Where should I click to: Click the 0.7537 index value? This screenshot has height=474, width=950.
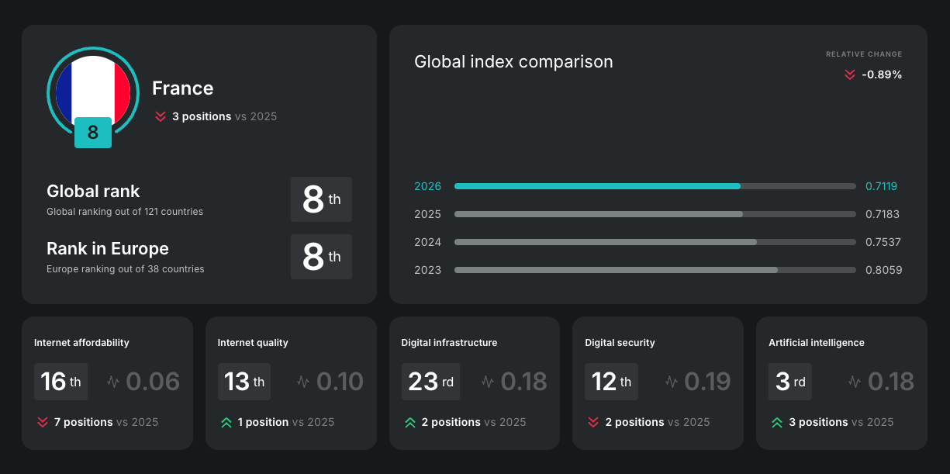tap(883, 242)
